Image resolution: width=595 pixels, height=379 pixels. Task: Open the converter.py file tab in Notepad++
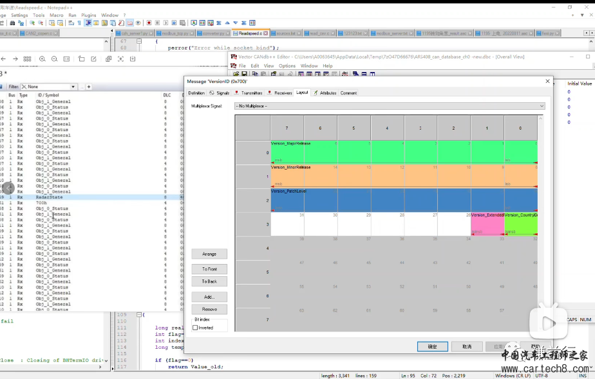(x=213, y=33)
